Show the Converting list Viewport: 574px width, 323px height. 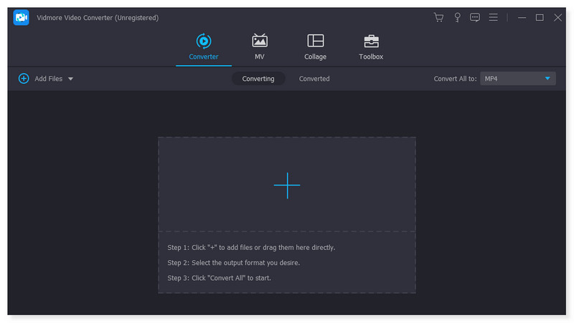click(258, 79)
